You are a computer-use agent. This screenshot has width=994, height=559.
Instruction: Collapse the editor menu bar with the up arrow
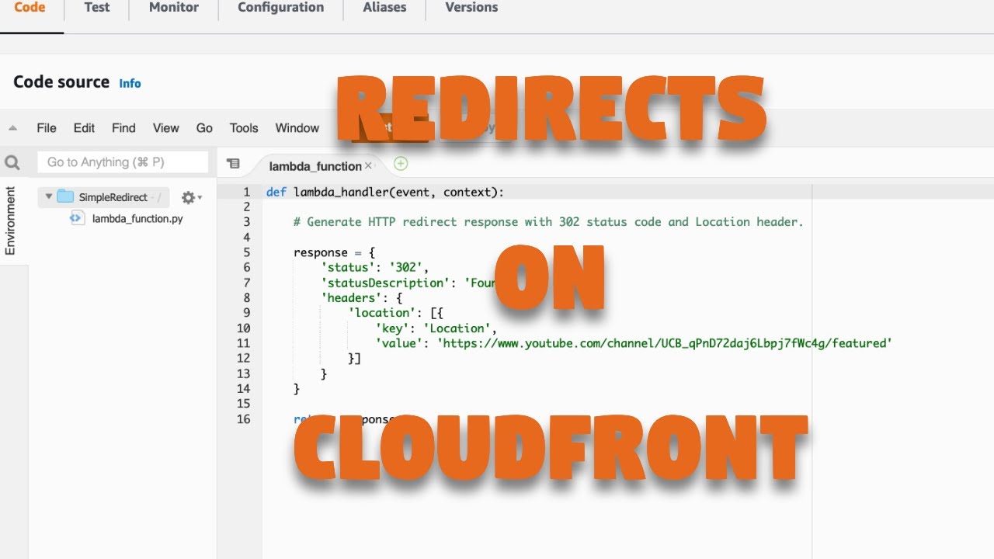[12, 128]
